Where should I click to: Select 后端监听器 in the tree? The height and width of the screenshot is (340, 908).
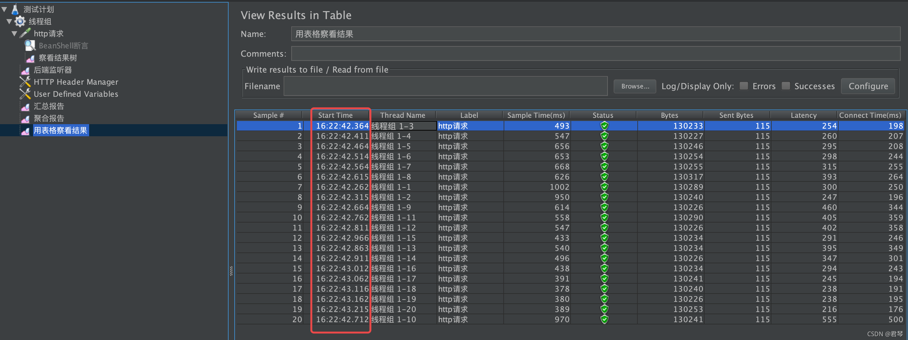[x=53, y=70]
